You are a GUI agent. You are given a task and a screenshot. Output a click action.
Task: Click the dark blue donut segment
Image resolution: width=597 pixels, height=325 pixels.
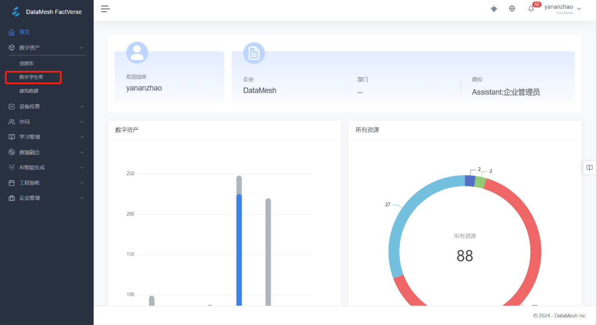click(470, 181)
